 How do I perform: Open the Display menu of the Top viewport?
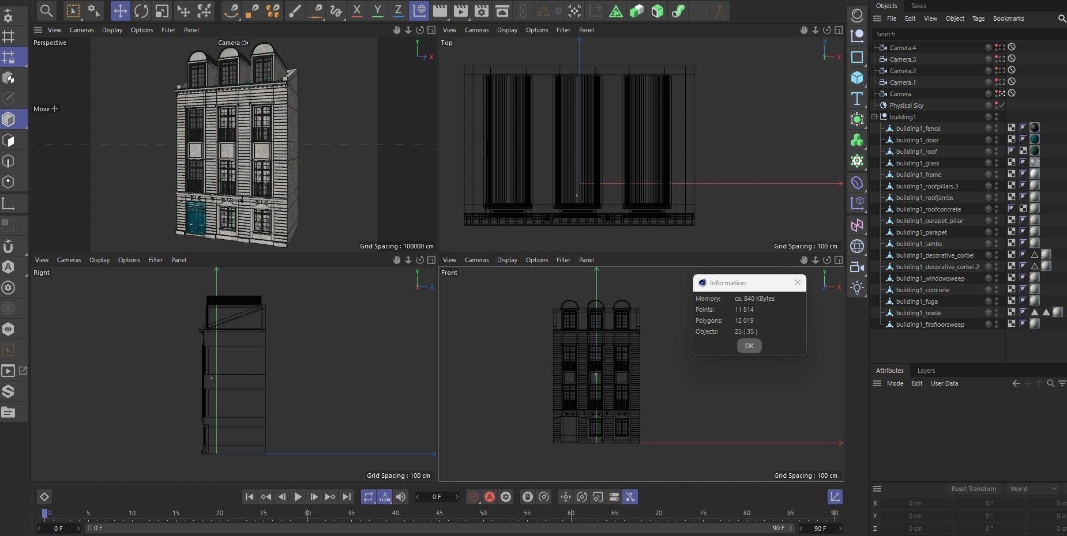coord(507,30)
